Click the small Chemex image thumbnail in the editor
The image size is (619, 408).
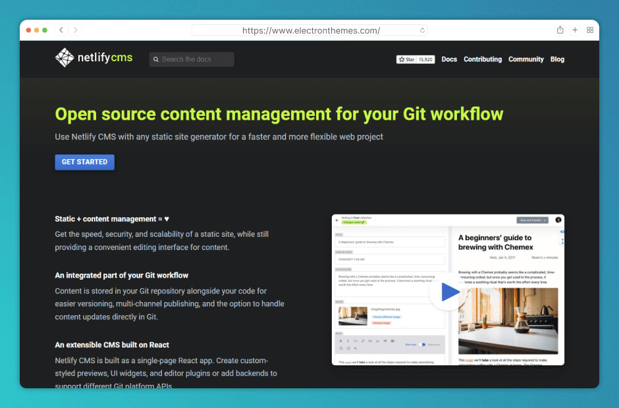pos(353,316)
